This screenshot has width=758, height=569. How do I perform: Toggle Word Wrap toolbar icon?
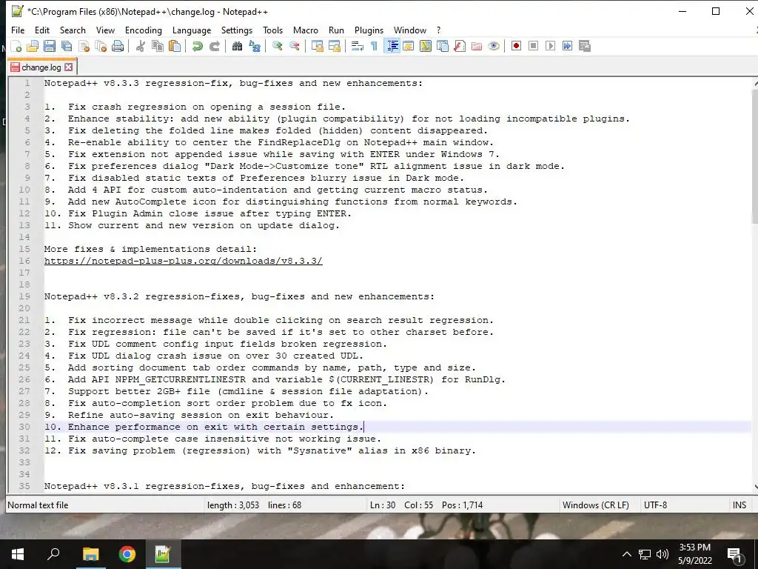358,46
